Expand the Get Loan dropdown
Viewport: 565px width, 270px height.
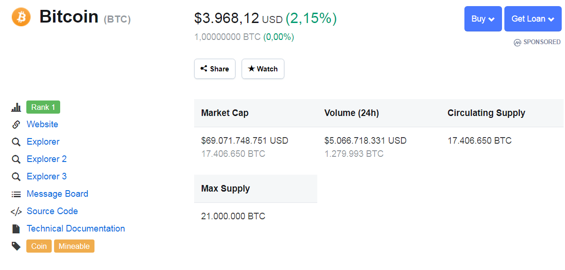tap(533, 19)
